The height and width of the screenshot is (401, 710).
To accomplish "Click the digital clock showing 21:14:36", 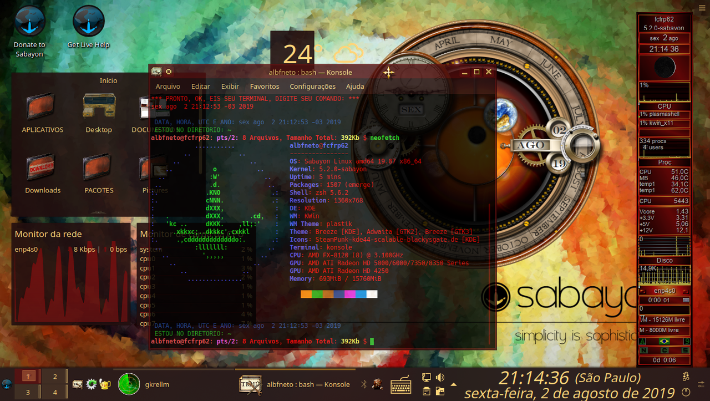I will (x=534, y=378).
